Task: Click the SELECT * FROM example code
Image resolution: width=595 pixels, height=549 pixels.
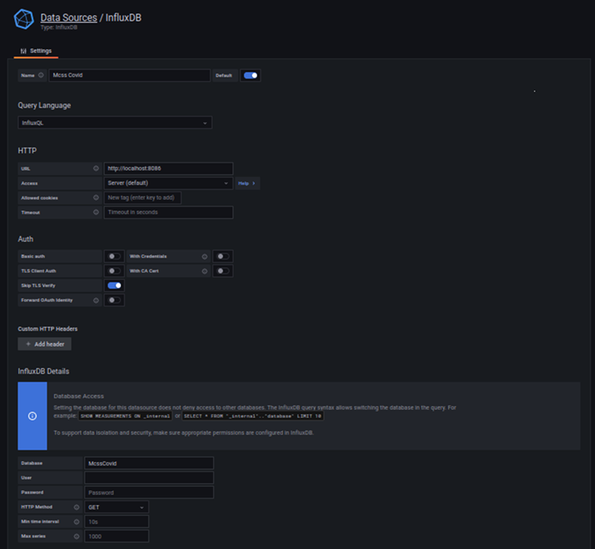Action: click(253, 416)
